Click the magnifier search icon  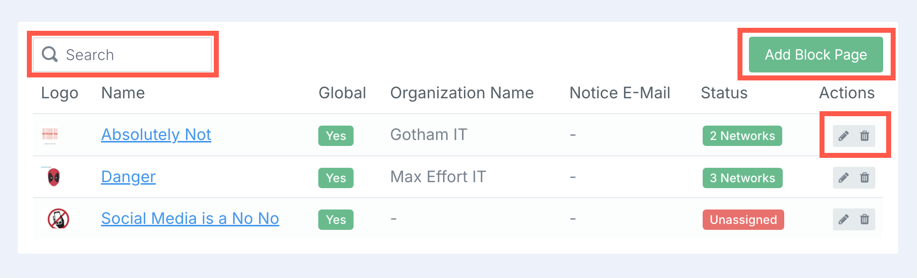[x=50, y=54]
